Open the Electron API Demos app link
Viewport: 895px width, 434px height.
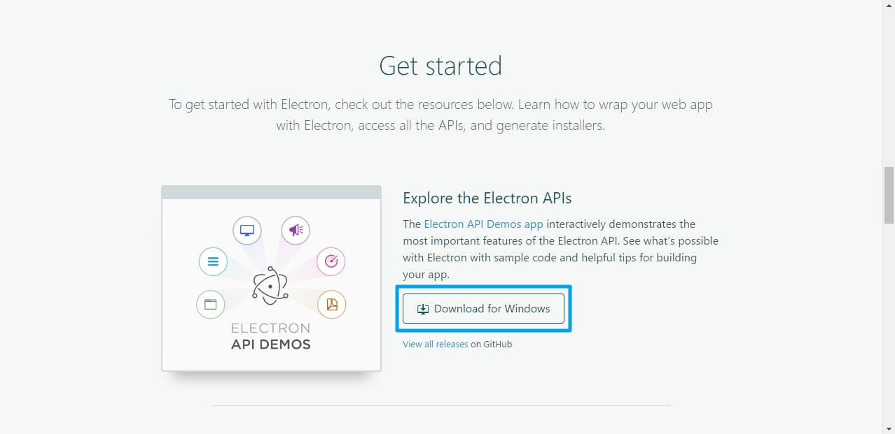[483, 224]
